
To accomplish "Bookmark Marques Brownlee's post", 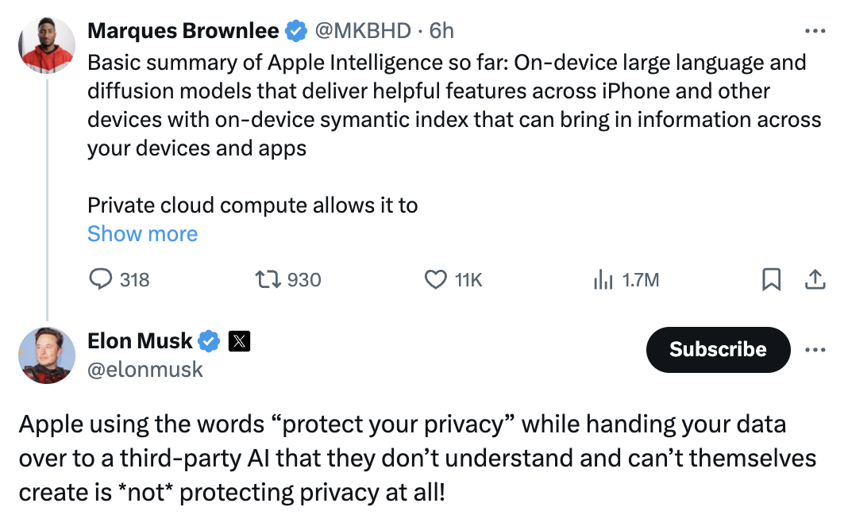I will [x=771, y=279].
